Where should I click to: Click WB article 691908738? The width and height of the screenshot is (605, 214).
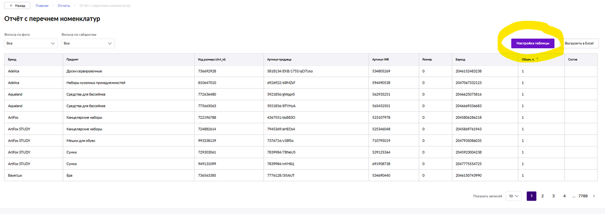[x=381, y=164]
